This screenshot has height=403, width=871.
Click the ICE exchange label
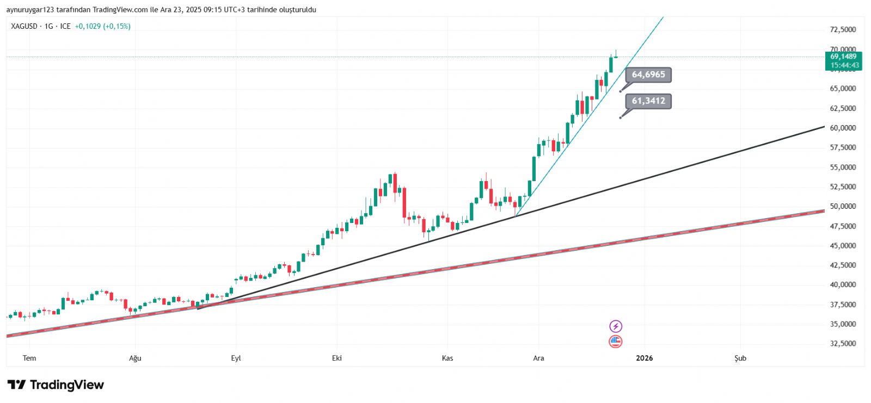[x=65, y=26]
